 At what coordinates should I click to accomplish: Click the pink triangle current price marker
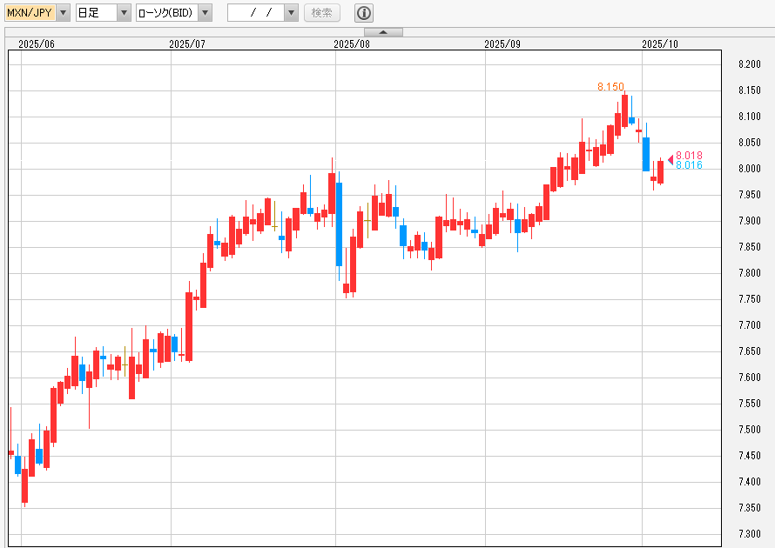(671, 157)
